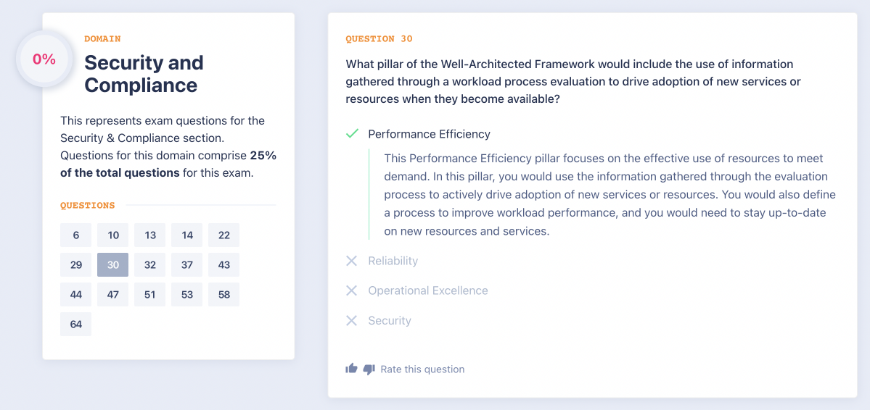Viewport: 870px width, 410px height.
Task: Click the green checkmark beside Performance Efficiency
Action: pos(352,134)
